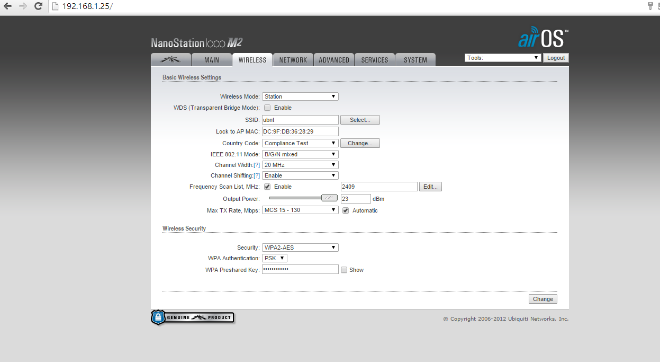
Task: Click Channel Shifting help [?] icon
Action: point(257,176)
